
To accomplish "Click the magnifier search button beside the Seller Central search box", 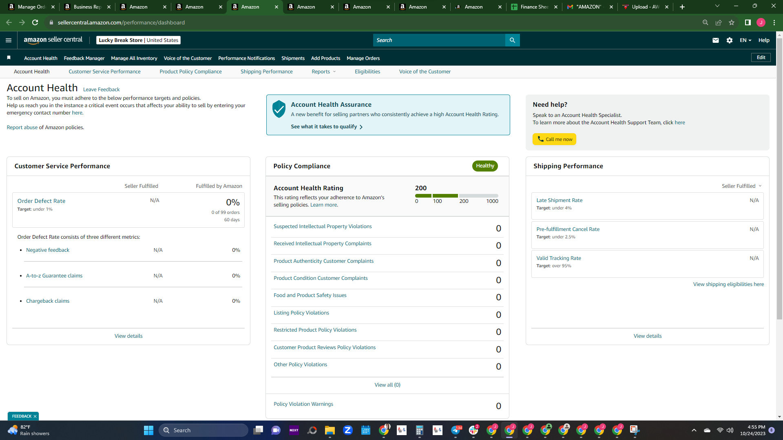I will 512,40.
